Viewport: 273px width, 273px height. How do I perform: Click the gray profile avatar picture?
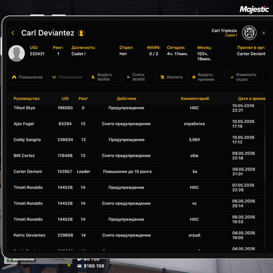tap(16, 54)
